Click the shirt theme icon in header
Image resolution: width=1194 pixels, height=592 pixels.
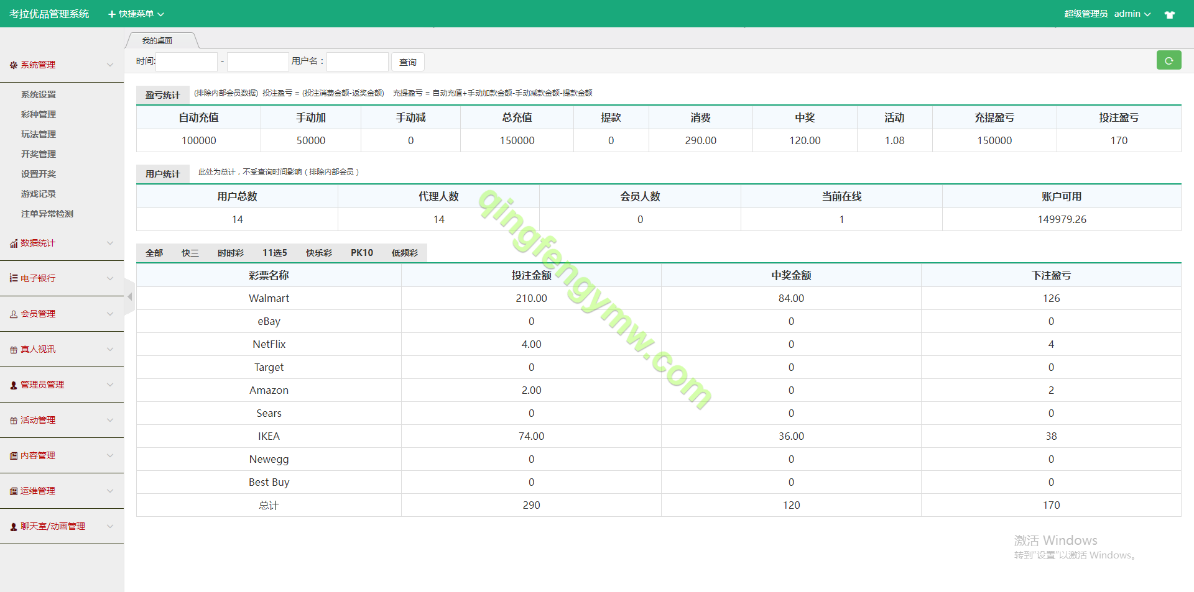click(1170, 14)
